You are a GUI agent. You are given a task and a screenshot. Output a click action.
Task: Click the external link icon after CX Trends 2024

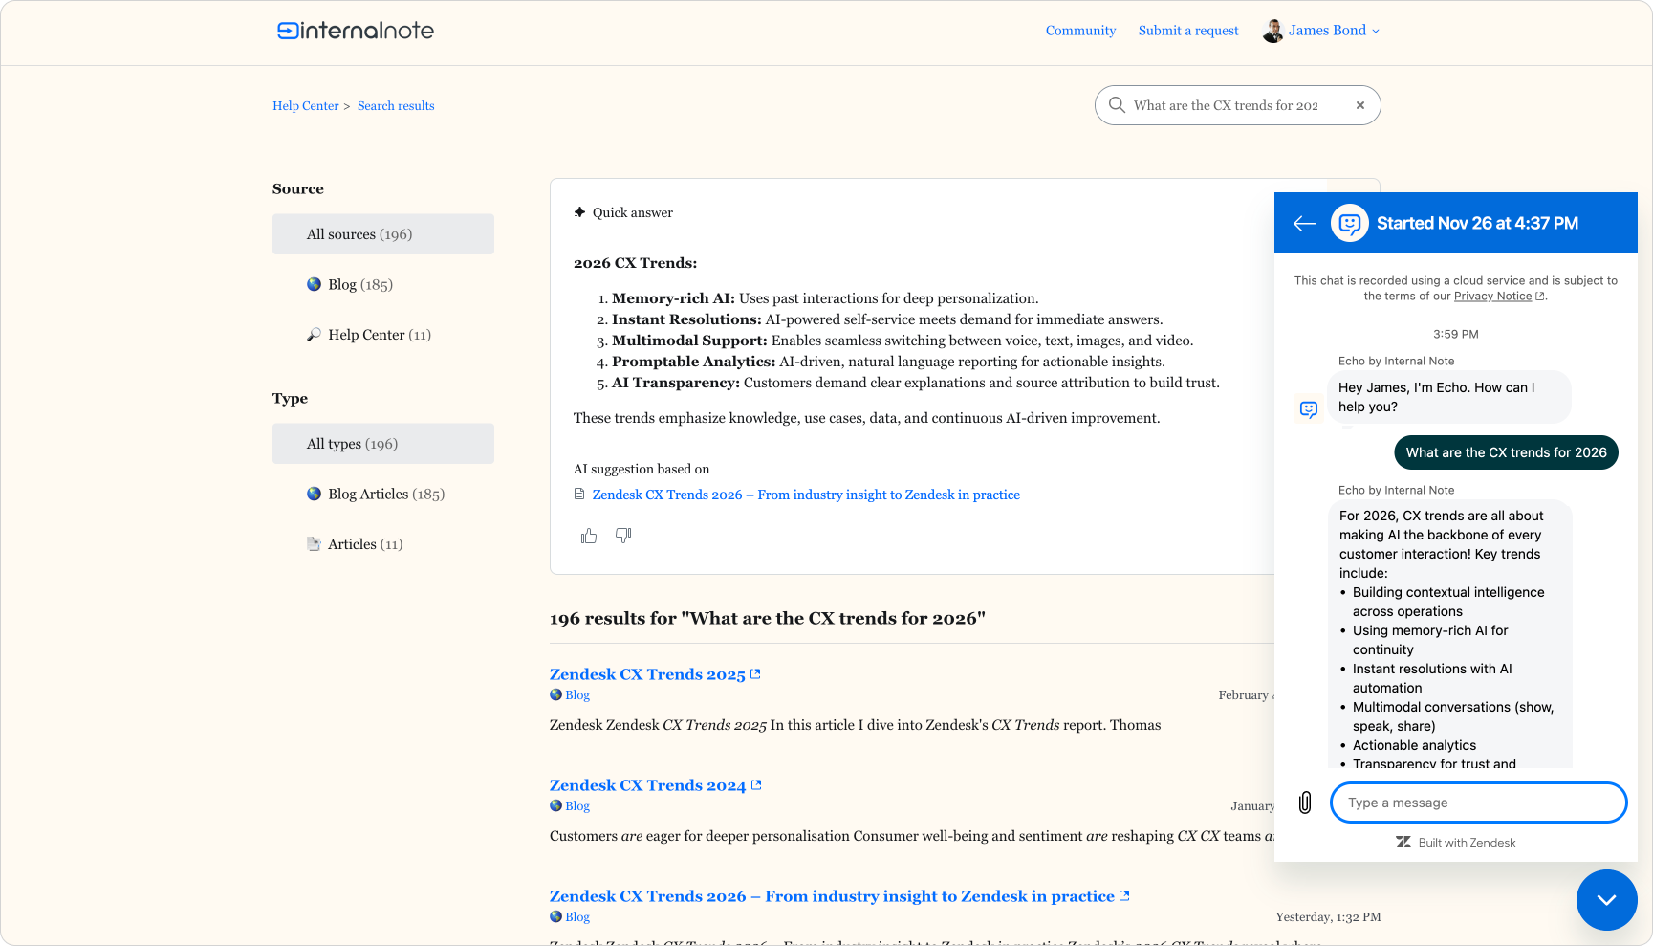pos(756,784)
